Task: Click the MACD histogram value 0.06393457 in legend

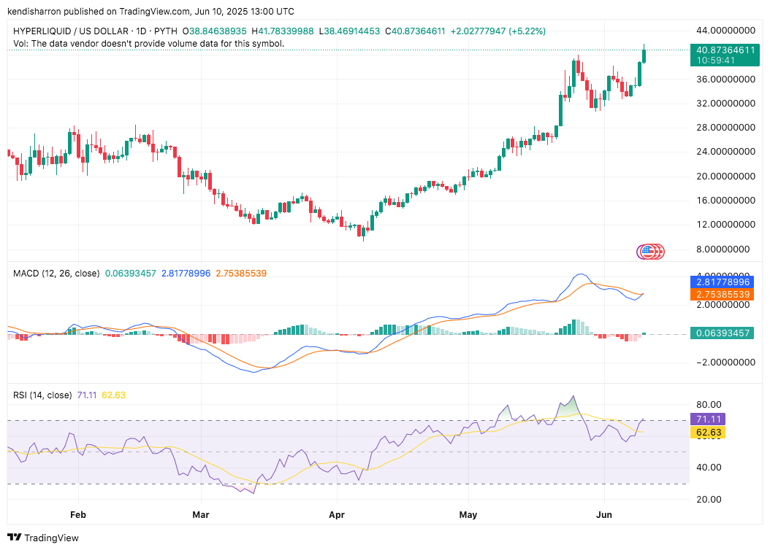Action: tap(130, 274)
